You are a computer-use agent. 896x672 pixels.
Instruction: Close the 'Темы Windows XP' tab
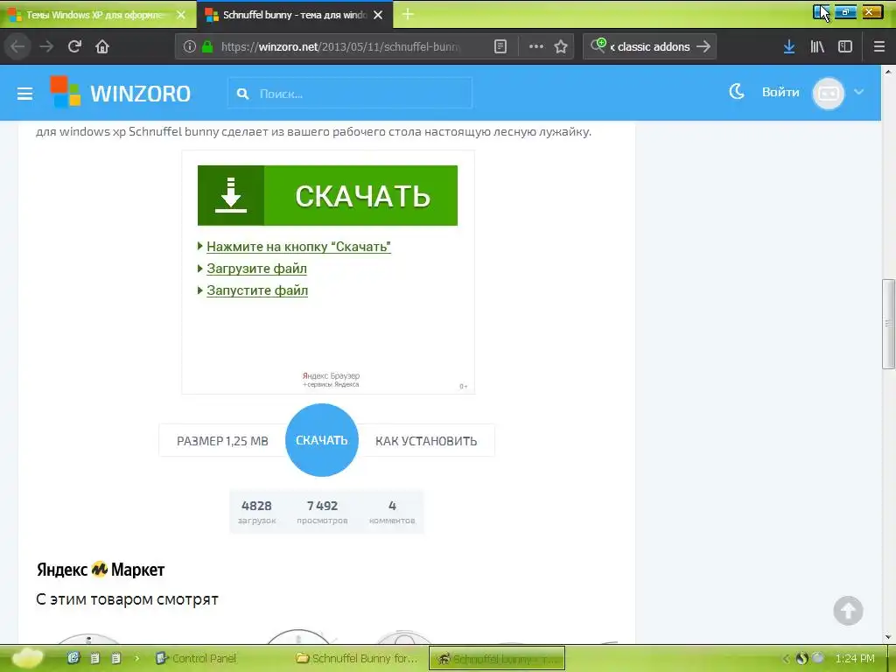pyautogui.click(x=181, y=15)
